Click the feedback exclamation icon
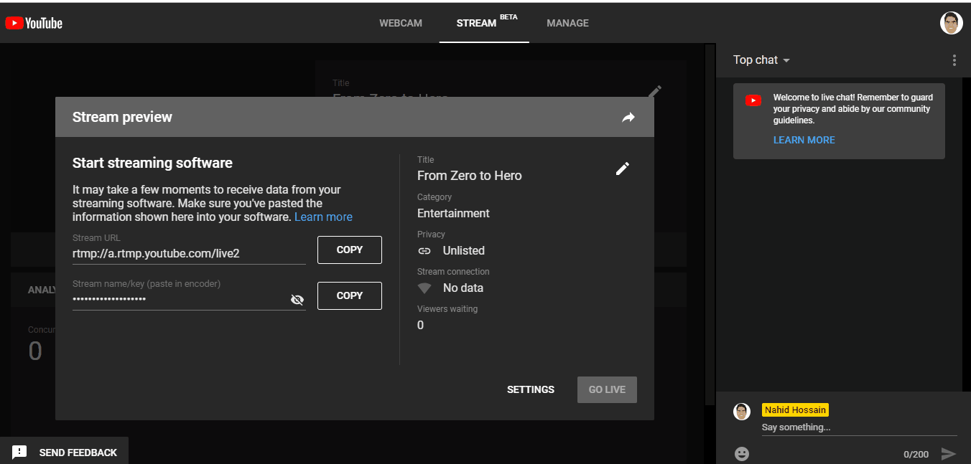The width and height of the screenshot is (971, 464). [20, 453]
